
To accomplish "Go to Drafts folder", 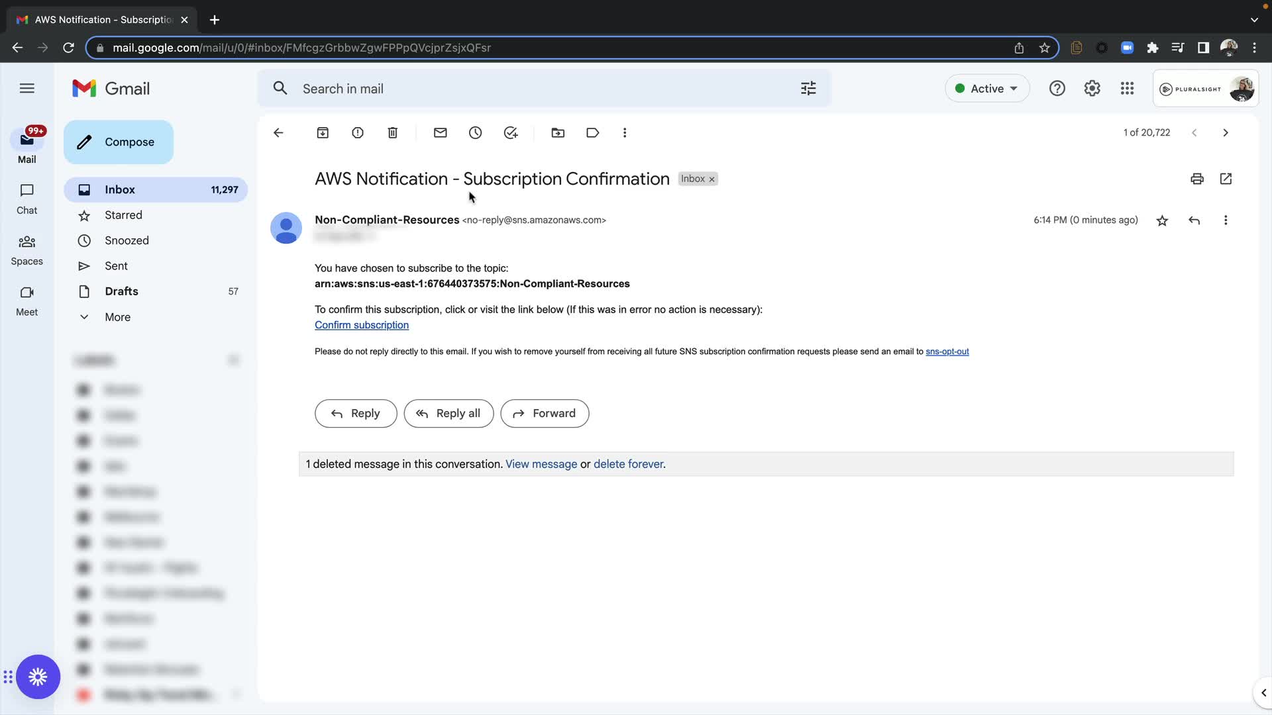I will click(x=121, y=291).
